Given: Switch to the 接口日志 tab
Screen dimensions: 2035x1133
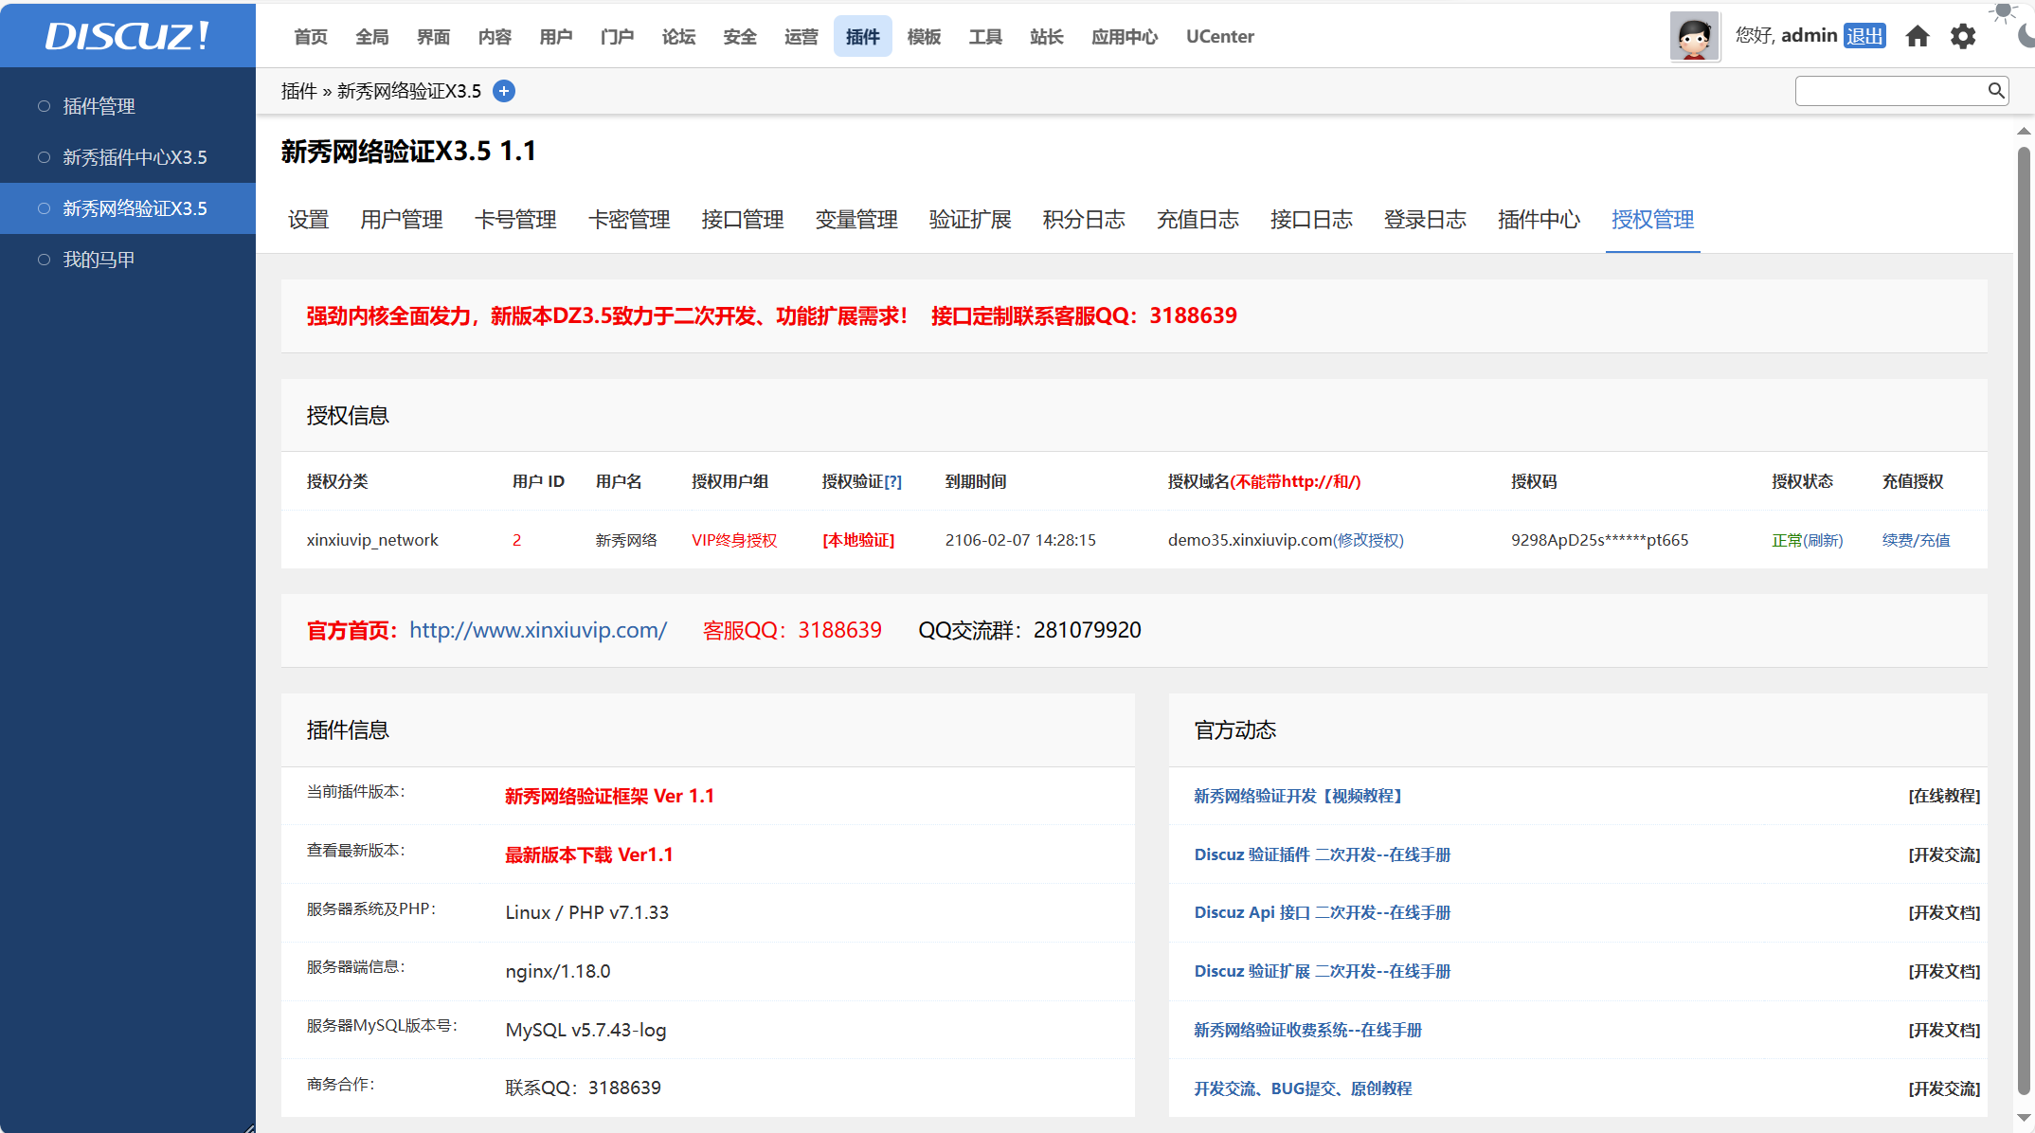Looking at the screenshot, I should tap(1311, 220).
